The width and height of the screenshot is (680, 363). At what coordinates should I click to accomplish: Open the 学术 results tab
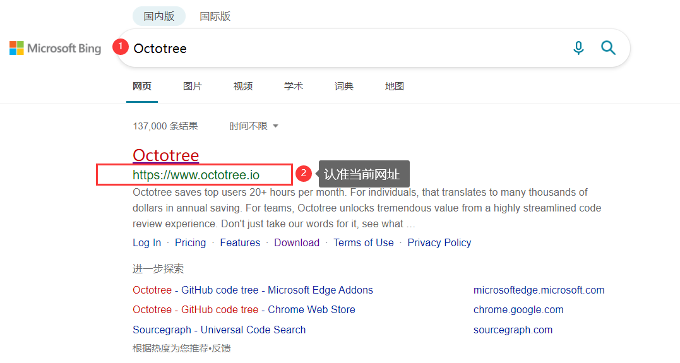coord(294,86)
